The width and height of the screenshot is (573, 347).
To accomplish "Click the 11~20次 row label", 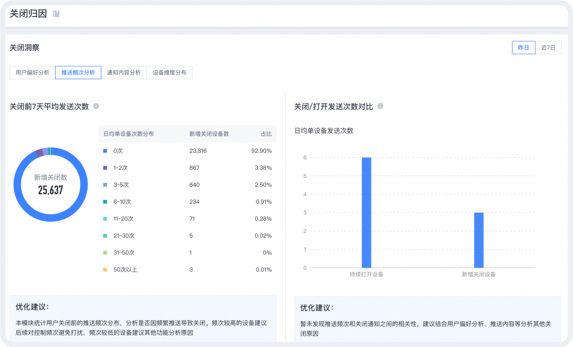I will pos(123,219).
